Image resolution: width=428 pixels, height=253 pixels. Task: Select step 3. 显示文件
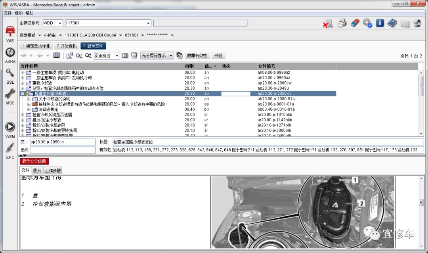click(x=93, y=46)
